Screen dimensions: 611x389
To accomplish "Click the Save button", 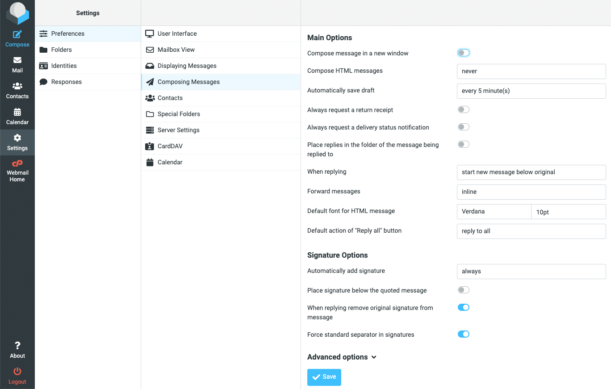I will coord(324,377).
